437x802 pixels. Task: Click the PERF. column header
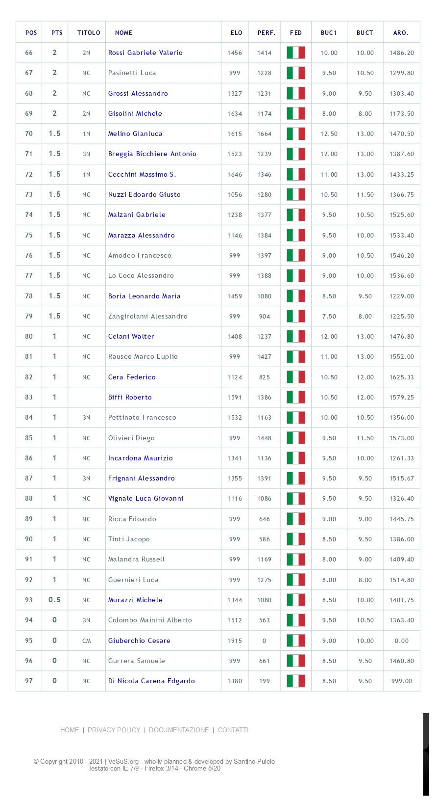pos(267,33)
